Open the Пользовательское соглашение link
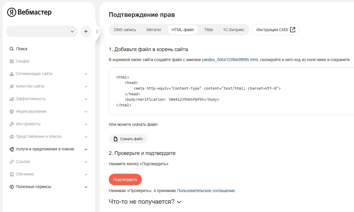 pos(206,191)
